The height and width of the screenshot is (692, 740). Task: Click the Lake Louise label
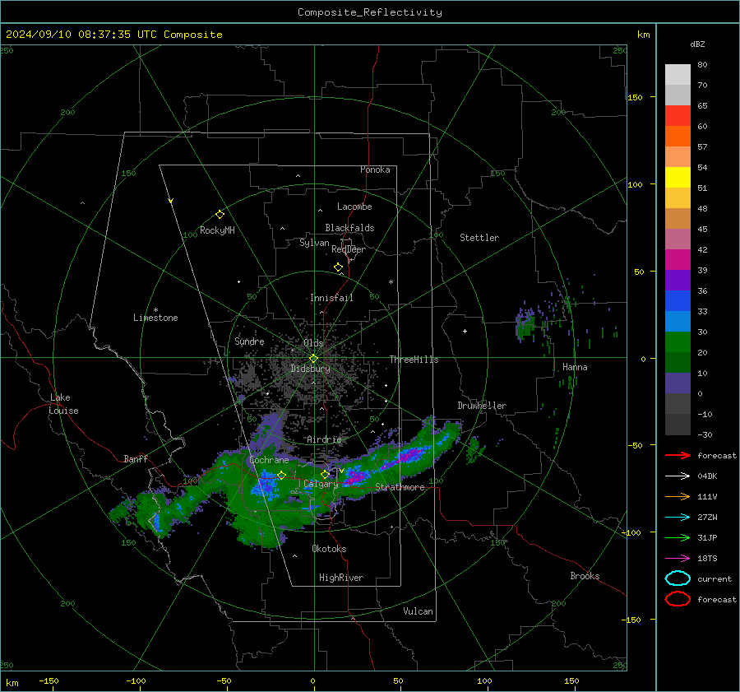coord(63,404)
